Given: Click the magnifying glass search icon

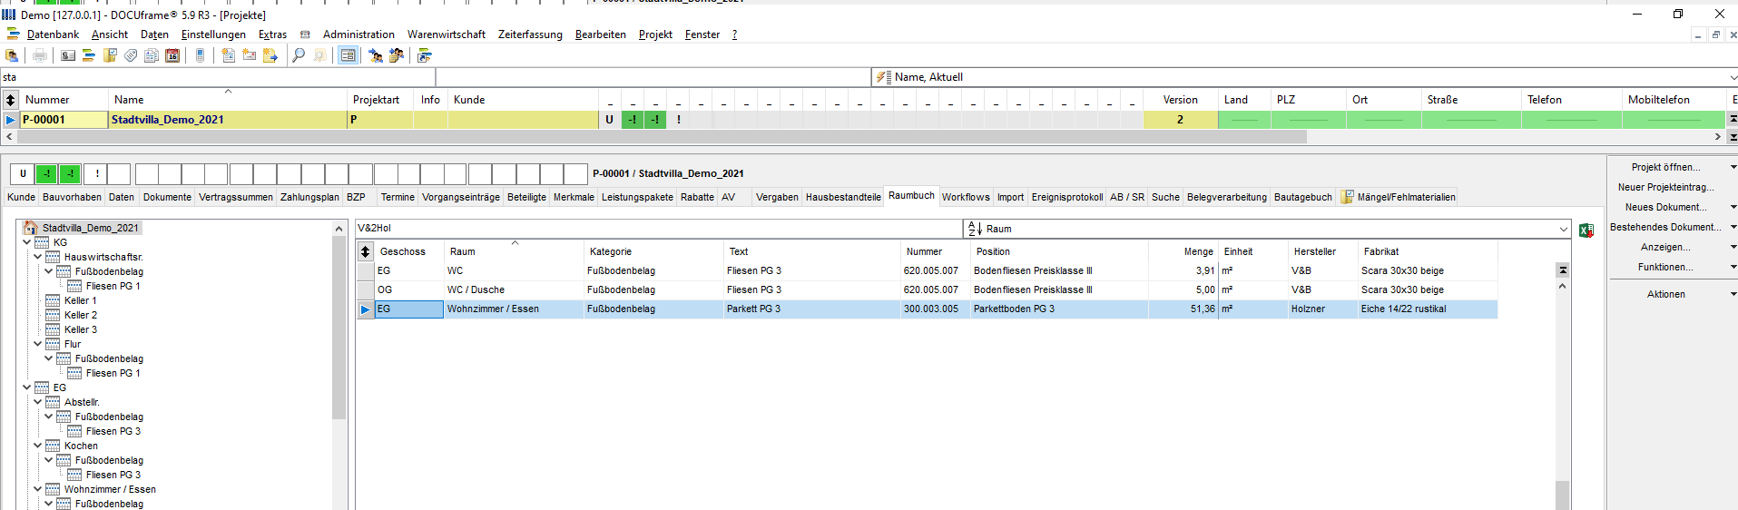Looking at the screenshot, I should pyautogui.click(x=298, y=55).
